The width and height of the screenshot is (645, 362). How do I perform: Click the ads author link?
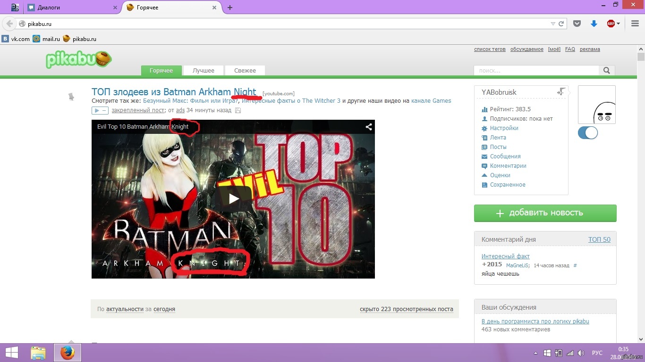(x=180, y=110)
